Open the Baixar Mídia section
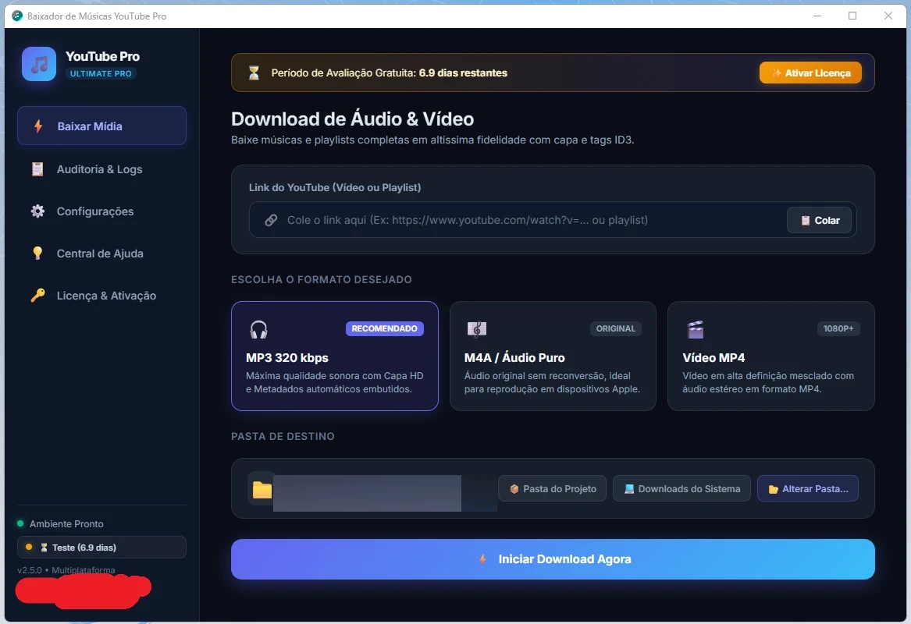Screen dimensions: 911x624 click(101, 126)
